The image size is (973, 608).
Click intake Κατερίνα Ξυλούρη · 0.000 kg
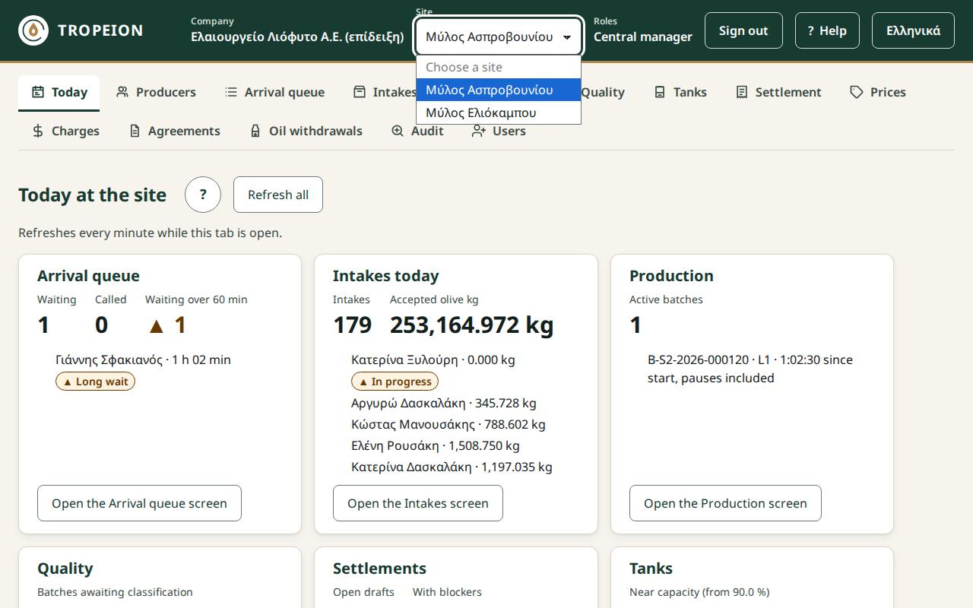(x=433, y=359)
